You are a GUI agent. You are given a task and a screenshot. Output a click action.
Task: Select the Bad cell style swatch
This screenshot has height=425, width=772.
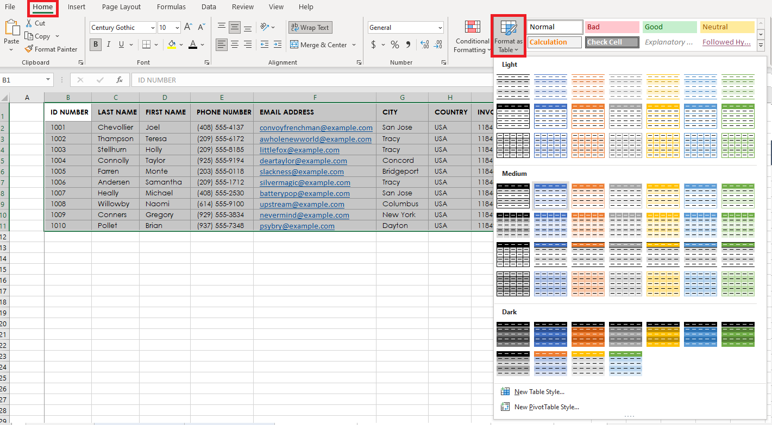point(612,27)
